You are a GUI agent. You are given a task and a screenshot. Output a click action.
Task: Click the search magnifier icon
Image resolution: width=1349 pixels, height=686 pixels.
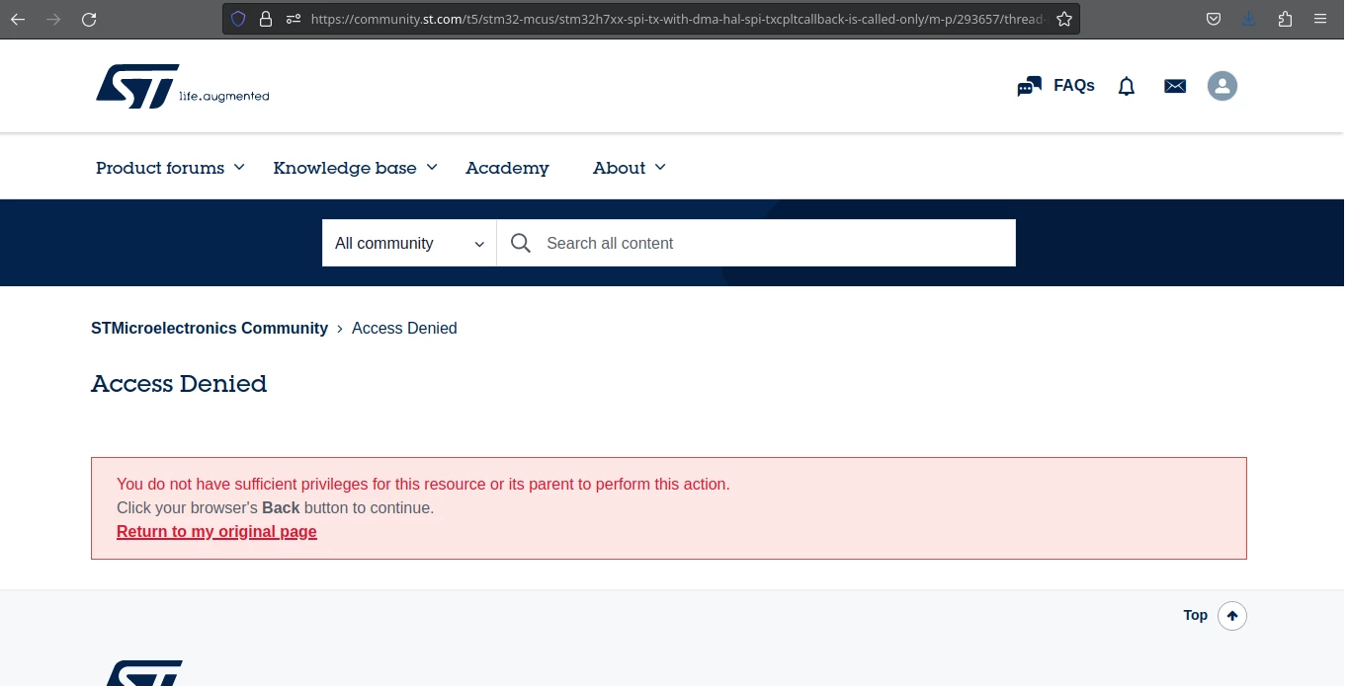pos(521,243)
